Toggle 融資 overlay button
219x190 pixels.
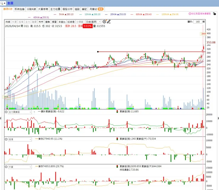(34, 22)
